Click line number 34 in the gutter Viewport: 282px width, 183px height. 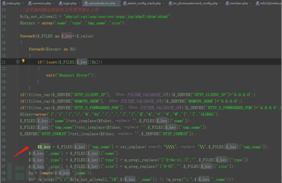click(3, 147)
